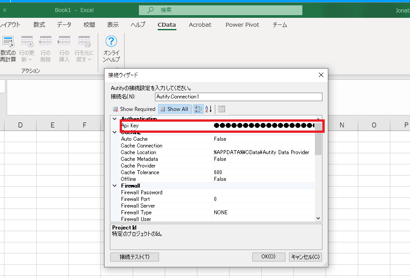Open オンラインヘルプ online help
This screenshot has width=410, height=278.
(x=111, y=42)
